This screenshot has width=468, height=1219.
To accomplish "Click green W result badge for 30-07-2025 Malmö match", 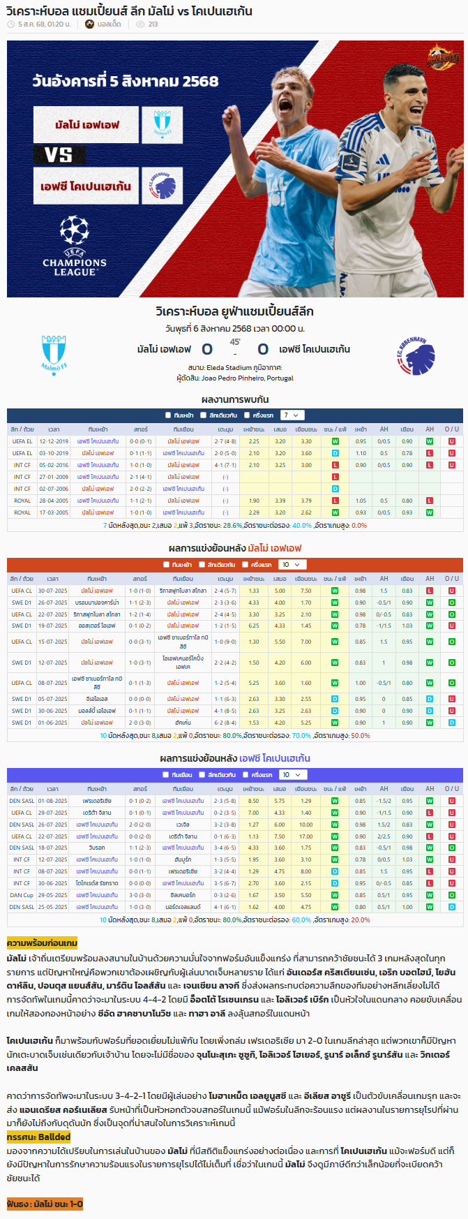I will (335, 591).
